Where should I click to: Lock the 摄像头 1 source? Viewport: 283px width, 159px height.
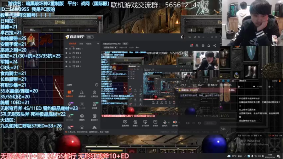[x=70, y=49]
